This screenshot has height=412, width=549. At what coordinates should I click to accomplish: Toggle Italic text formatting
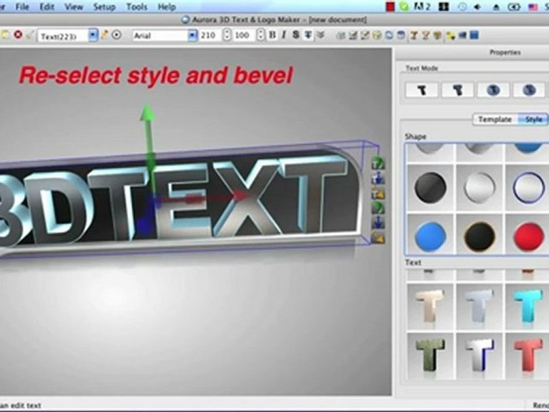tap(284, 35)
